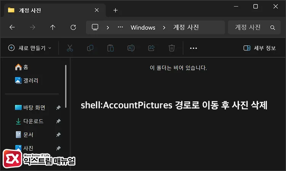Open the toolbar See more ellipsis menu
The height and width of the screenshot is (171, 286).
193,48
